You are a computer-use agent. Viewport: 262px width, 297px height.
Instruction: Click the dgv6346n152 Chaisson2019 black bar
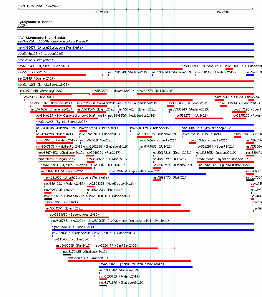point(135,57)
